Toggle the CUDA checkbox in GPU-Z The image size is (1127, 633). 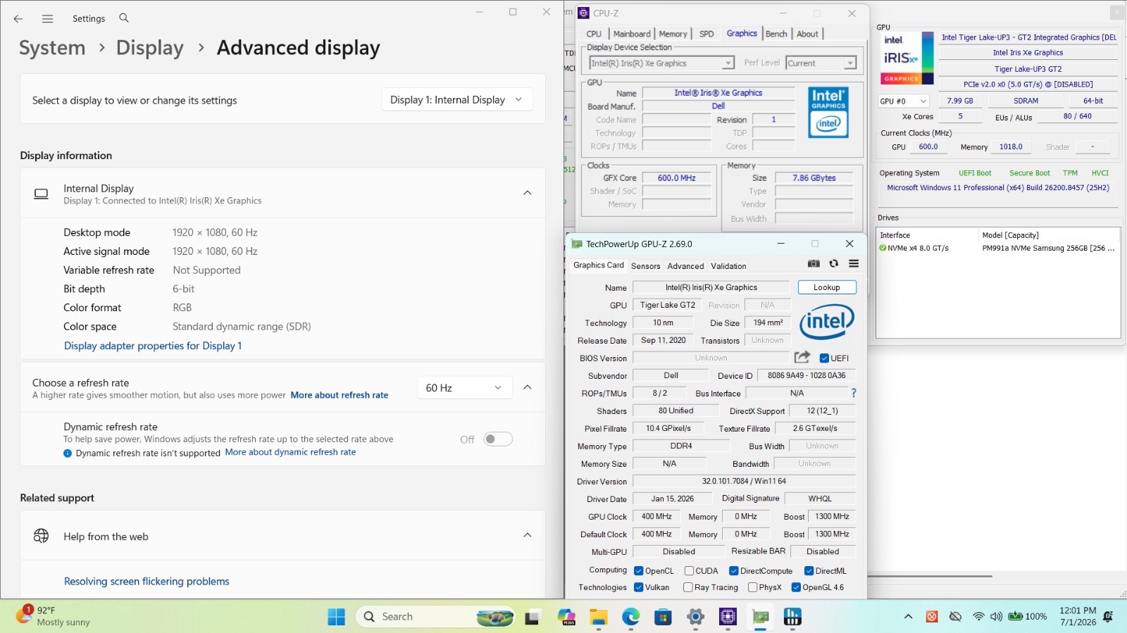point(689,571)
